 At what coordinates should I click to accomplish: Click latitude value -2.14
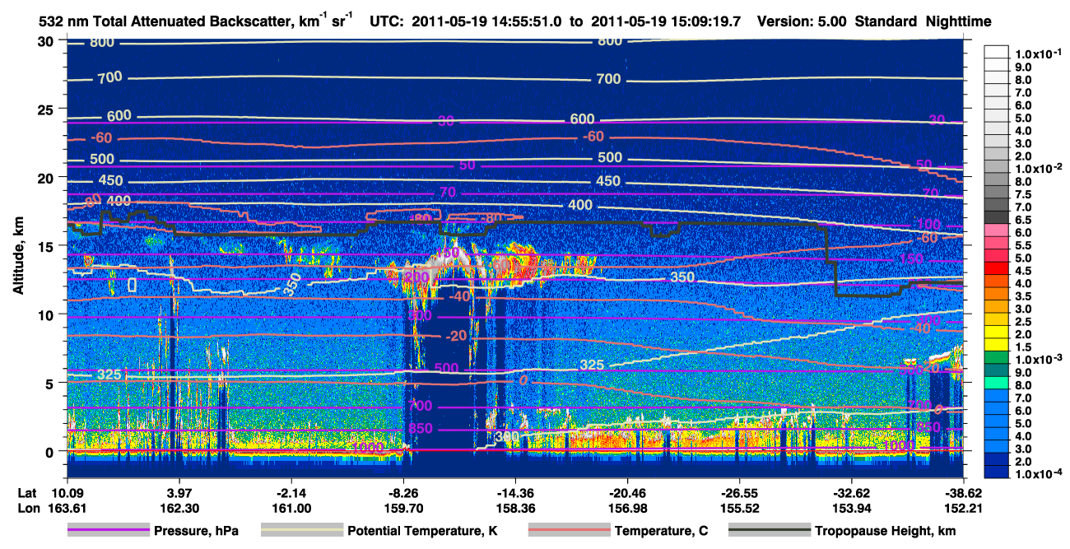[291, 494]
